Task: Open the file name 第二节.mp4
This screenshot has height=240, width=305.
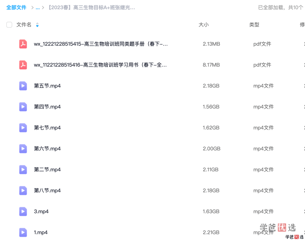Action: click(47, 170)
